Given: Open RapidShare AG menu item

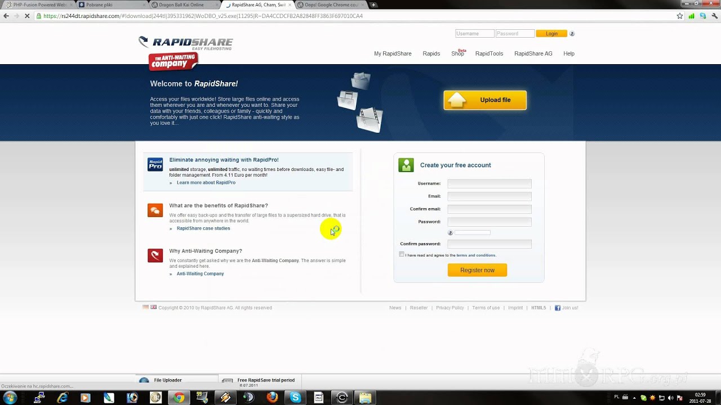Looking at the screenshot, I should (533, 54).
